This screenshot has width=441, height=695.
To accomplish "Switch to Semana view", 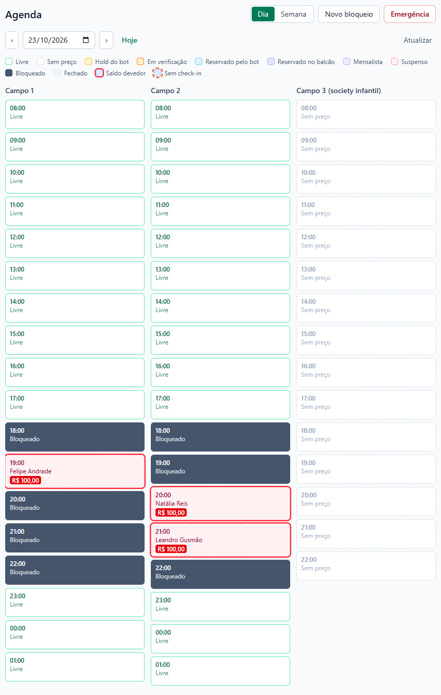I will 293,14.
